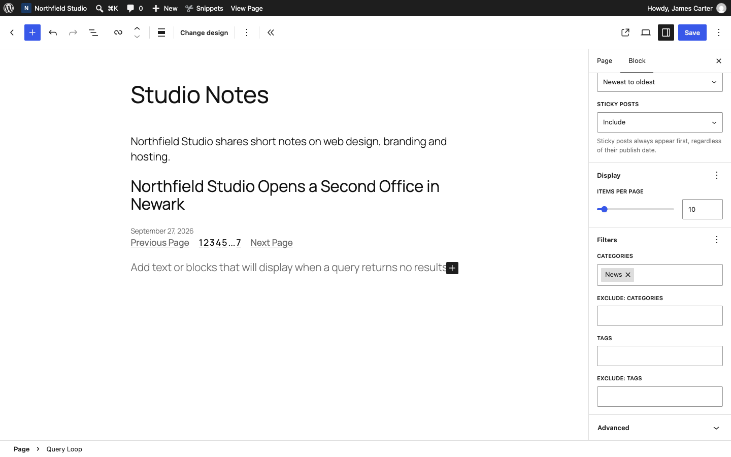The width and height of the screenshot is (731, 457).
Task: Focus the Tags filter input field
Action: coord(660,356)
